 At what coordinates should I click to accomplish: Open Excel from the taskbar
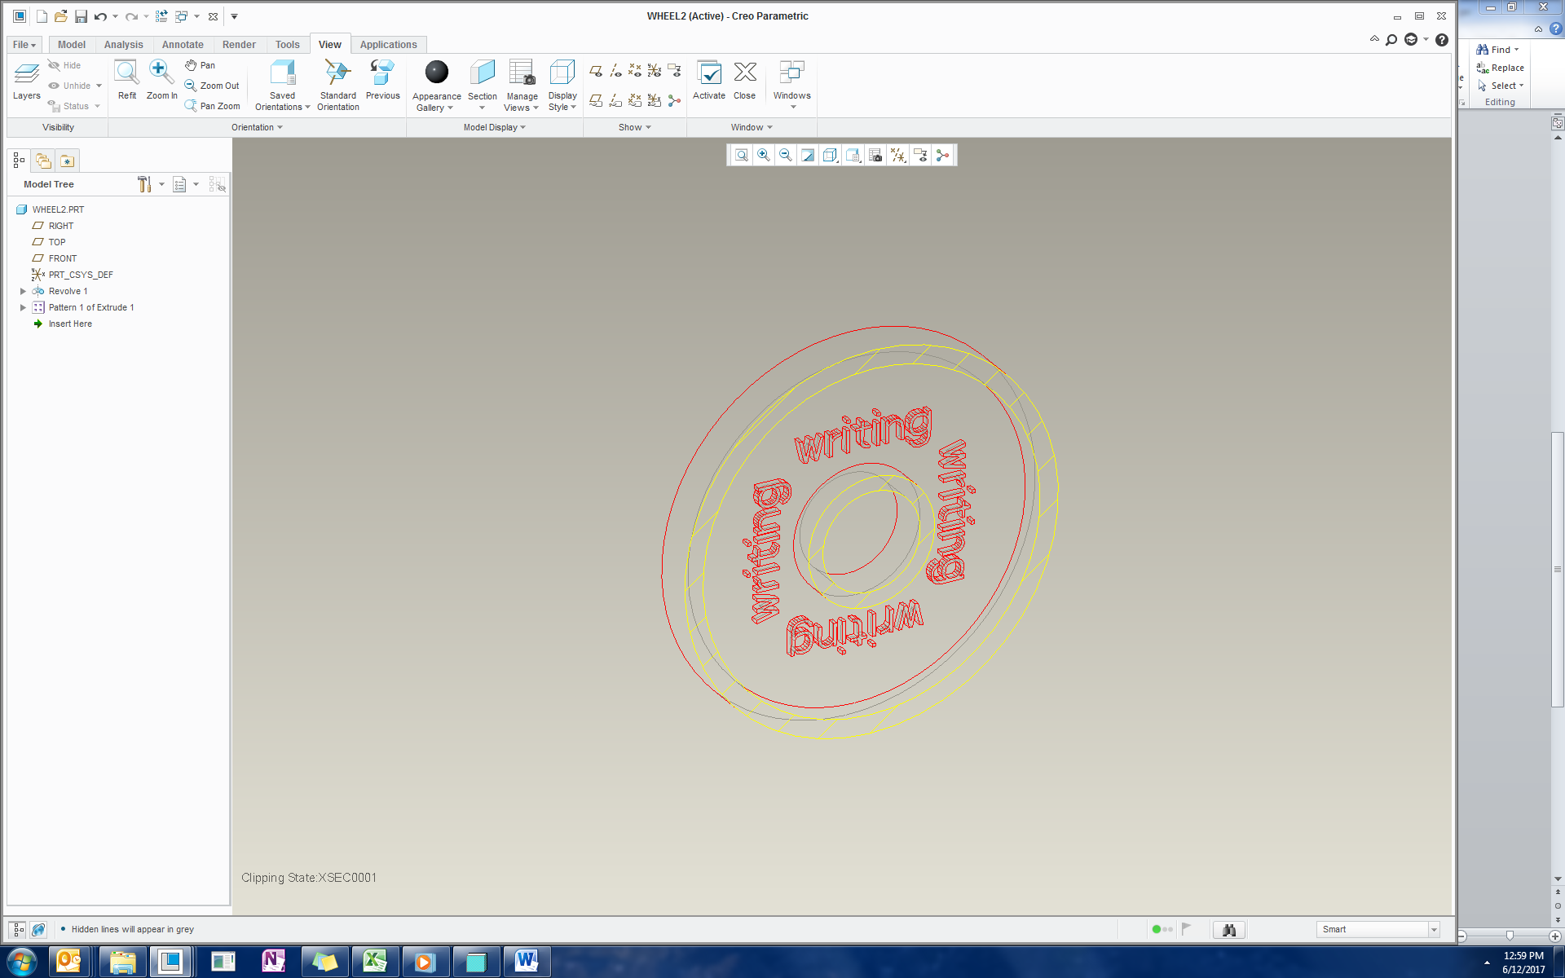tap(374, 962)
